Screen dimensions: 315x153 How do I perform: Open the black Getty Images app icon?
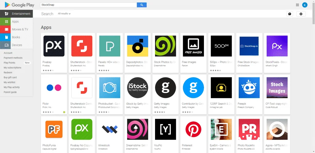(165, 88)
